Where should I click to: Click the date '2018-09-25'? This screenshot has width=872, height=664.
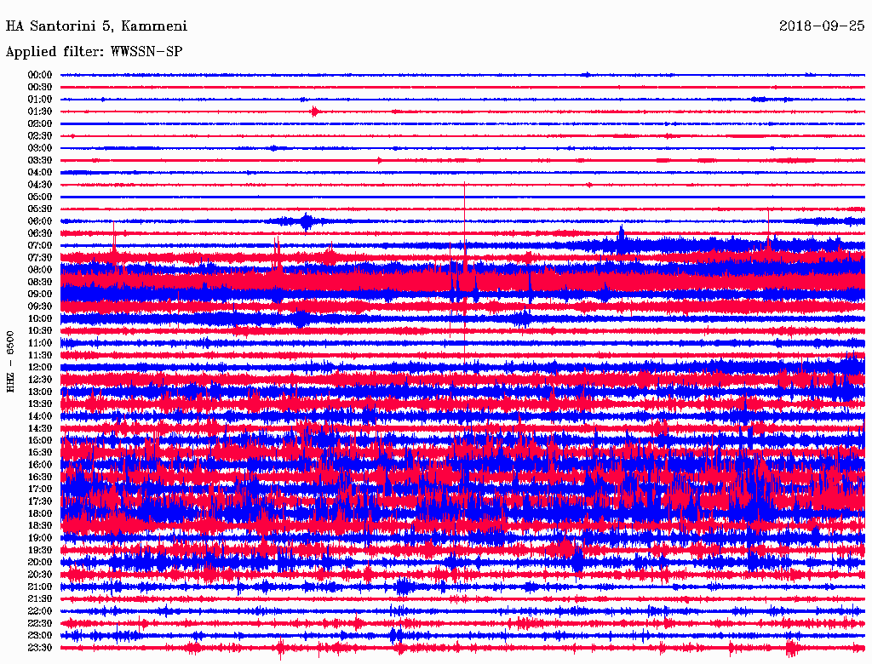822,26
